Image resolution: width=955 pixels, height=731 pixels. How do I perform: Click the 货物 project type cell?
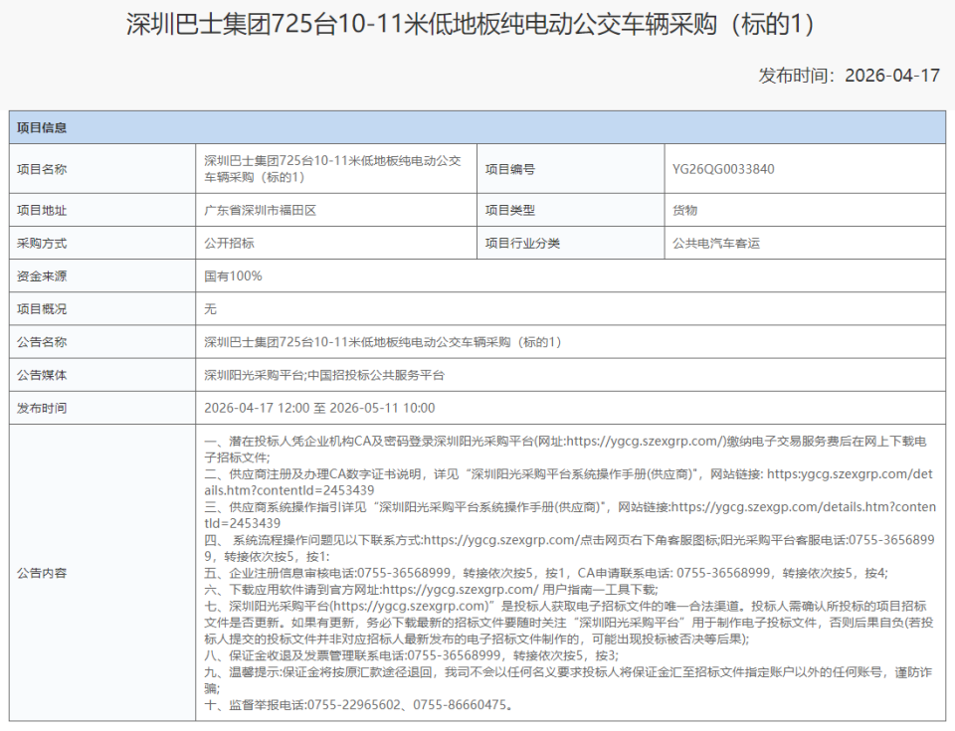click(684, 210)
